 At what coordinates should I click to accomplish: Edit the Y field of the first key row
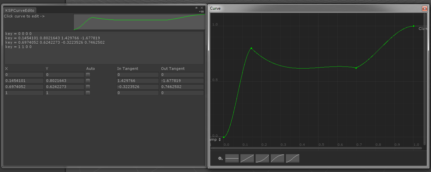[65, 75]
